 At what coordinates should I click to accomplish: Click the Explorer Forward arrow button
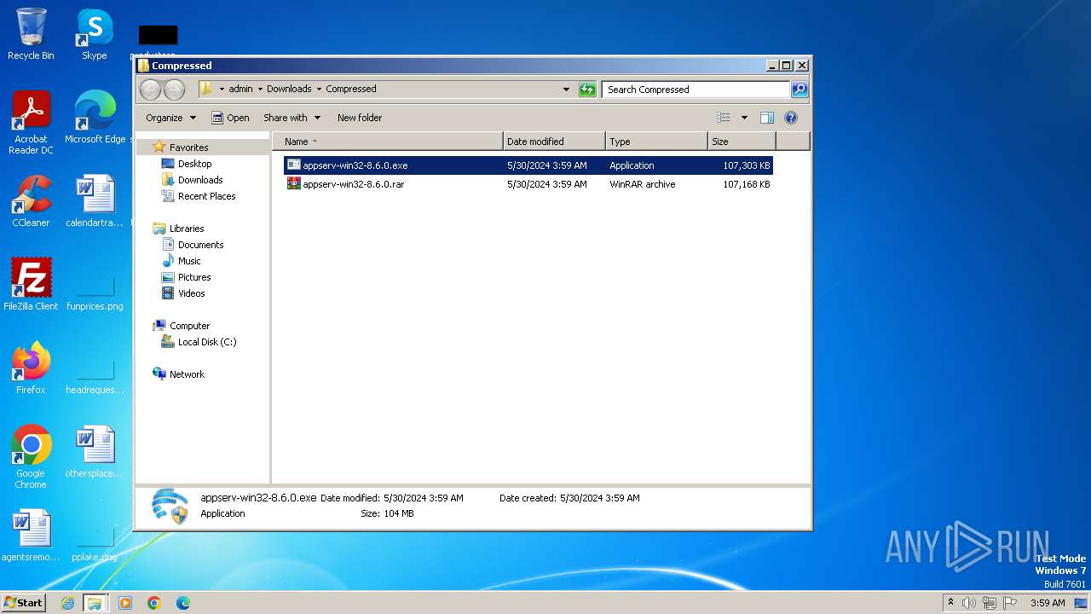[174, 89]
